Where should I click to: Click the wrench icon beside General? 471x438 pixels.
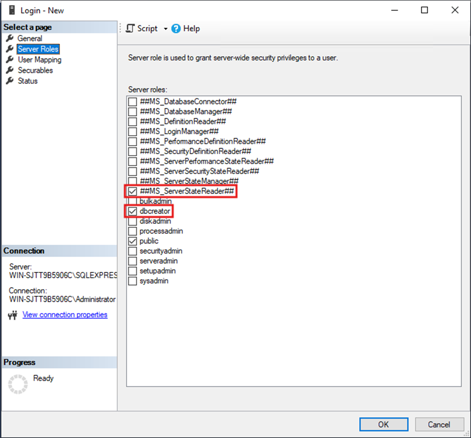[x=10, y=38]
